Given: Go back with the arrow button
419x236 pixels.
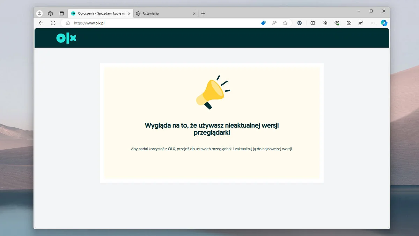Looking at the screenshot, I should (41, 23).
